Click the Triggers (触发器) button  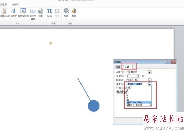(x=121, y=92)
